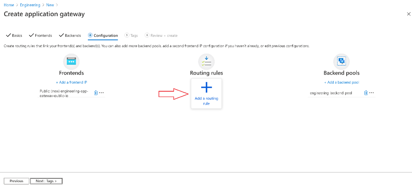Delete the engineering public IP frontend
The height and width of the screenshot is (189, 412).
pyautogui.click(x=96, y=93)
